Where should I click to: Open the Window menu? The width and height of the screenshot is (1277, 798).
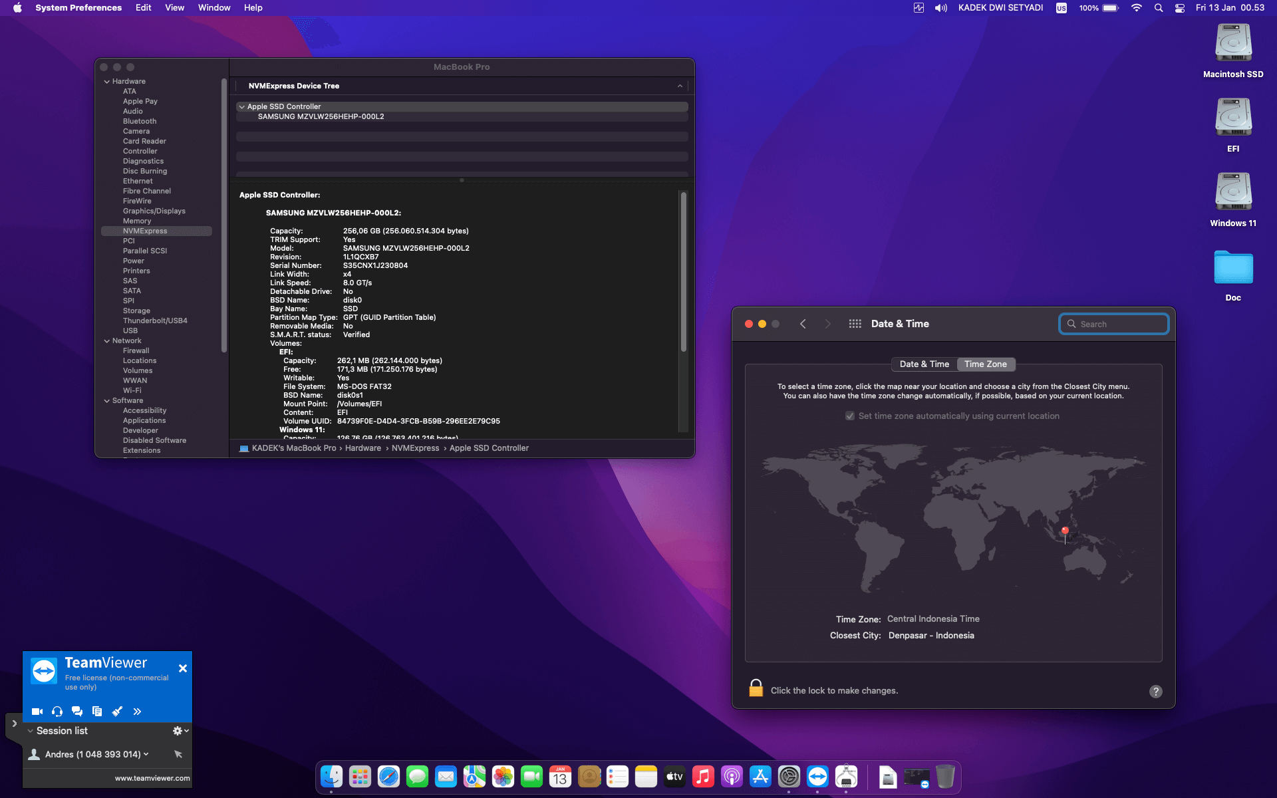click(213, 7)
